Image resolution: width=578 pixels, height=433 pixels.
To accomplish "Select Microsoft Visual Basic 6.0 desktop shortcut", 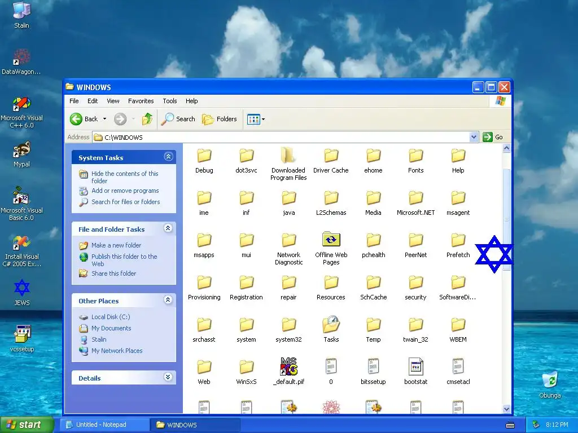I will (x=22, y=204).
